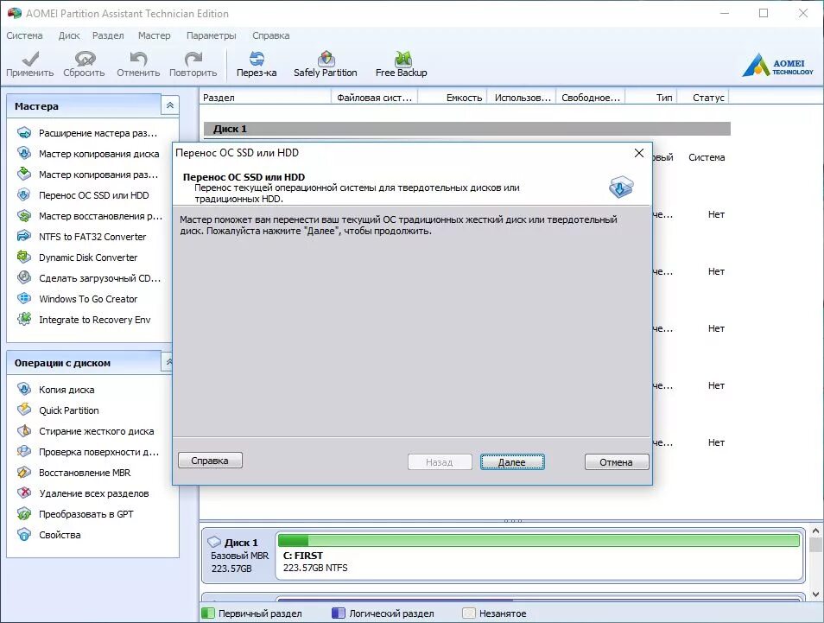Click the Тип column header
824x623 pixels.
(x=651, y=98)
